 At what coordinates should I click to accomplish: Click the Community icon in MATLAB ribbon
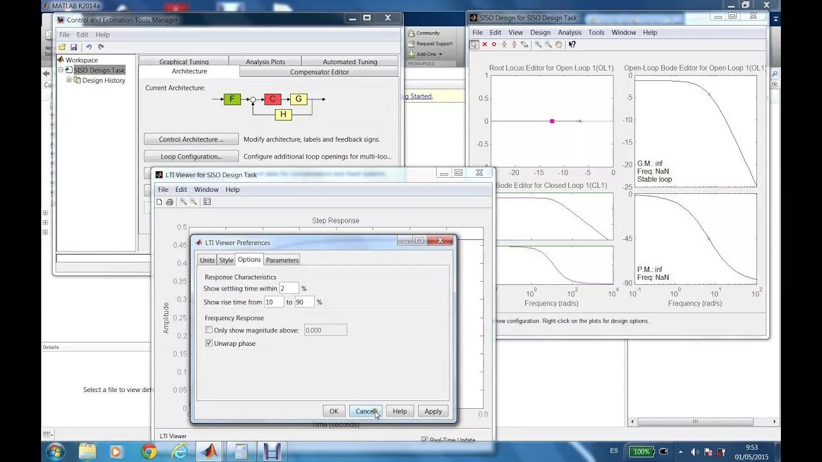[x=411, y=33]
